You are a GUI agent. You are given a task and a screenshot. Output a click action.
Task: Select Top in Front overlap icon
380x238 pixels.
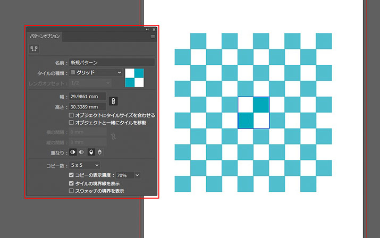[91, 152]
